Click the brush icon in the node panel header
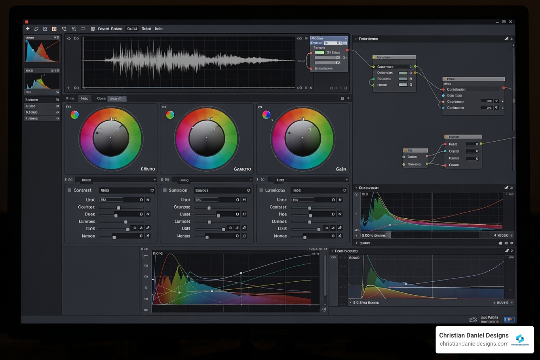Viewport: 540px width, 360px height. click(x=506, y=39)
